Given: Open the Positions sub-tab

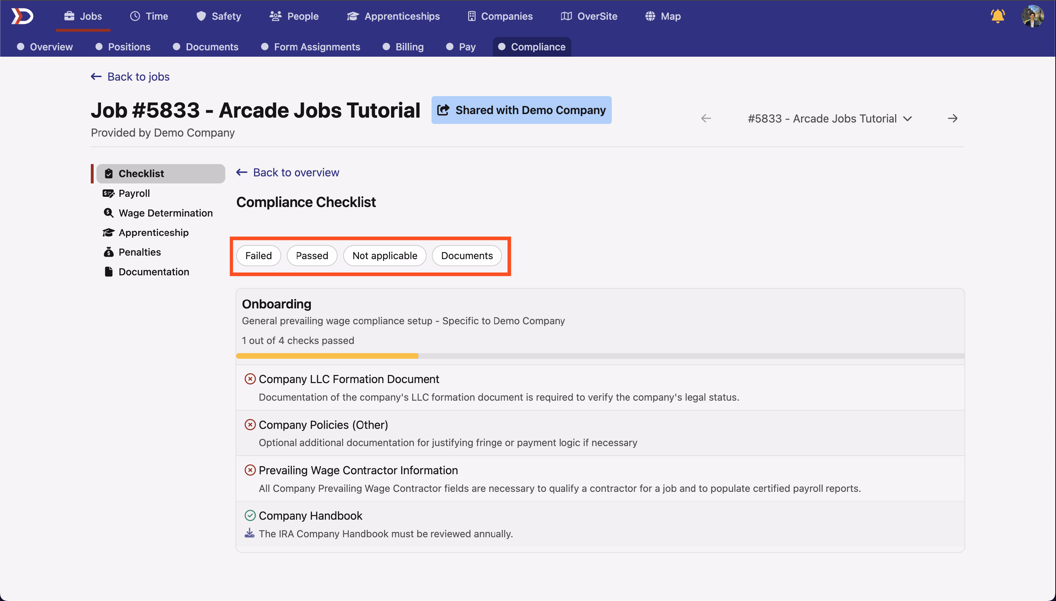Looking at the screenshot, I should click(x=122, y=46).
